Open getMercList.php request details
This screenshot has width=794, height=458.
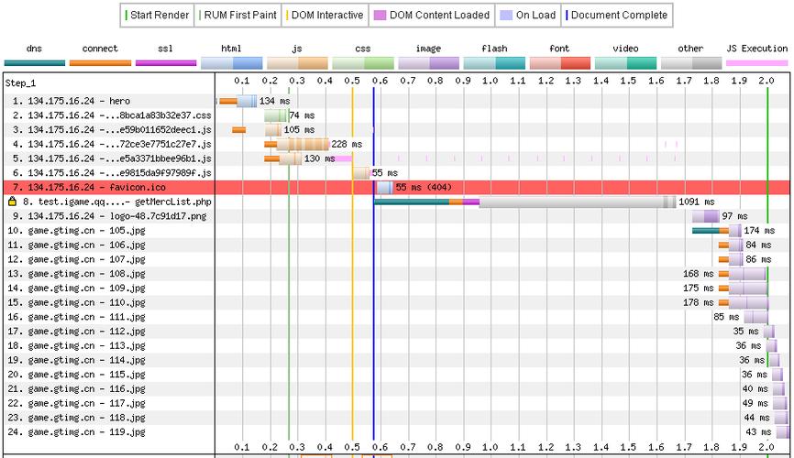click(x=116, y=202)
